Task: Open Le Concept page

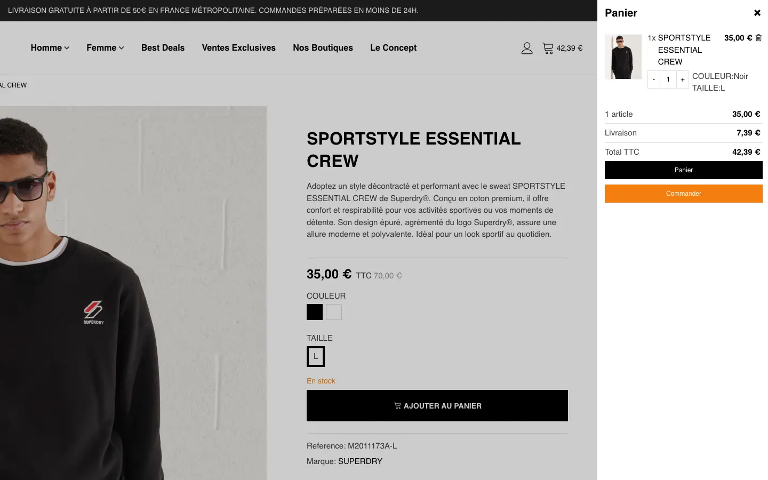Action: pyautogui.click(x=393, y=48)
